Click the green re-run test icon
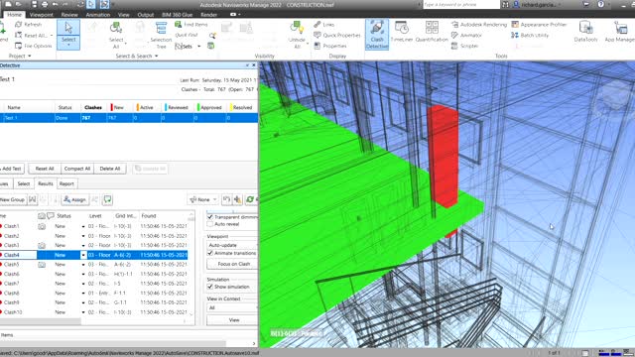 (250, 199)
